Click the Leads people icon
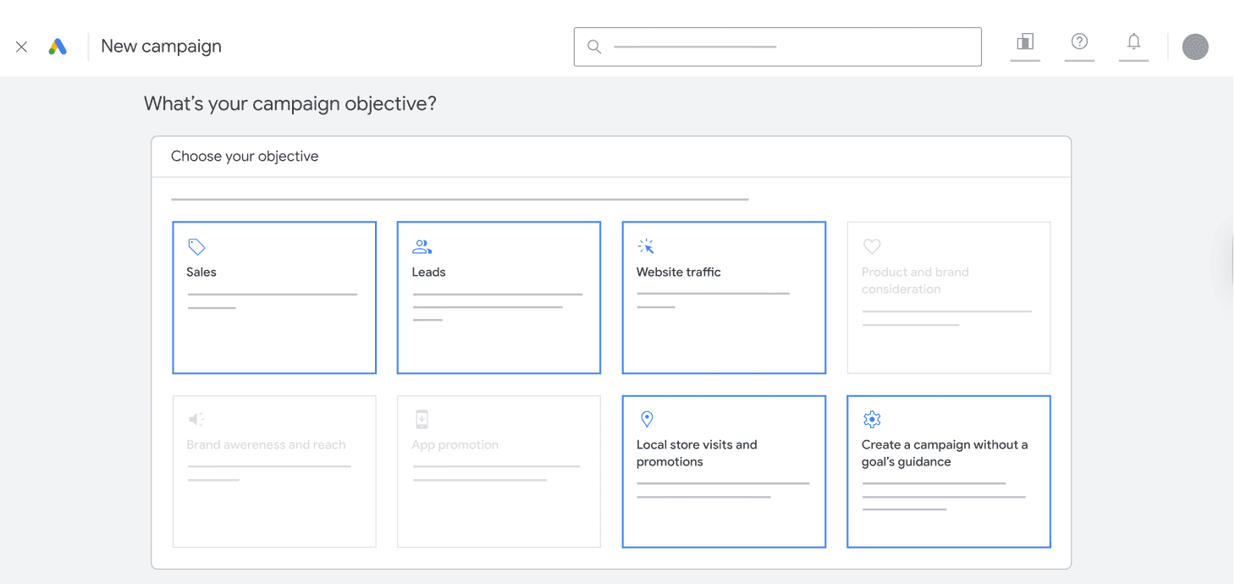Screen dimensions: 1235x584 pyautogui.click(x=422, y=246)
